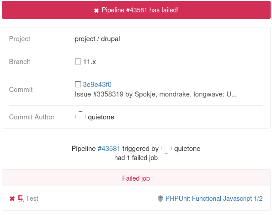The width and height of the screenshot is (272, 215).
Task: Click the 'had 1 failed job' text
Action: point(136,158)
